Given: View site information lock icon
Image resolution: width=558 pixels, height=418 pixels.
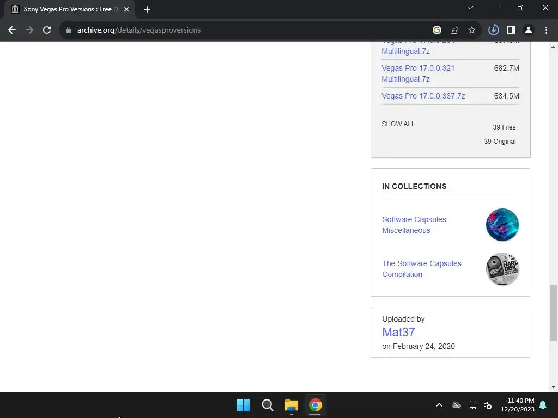Looking at the screenshot, I should click(69, 30).
